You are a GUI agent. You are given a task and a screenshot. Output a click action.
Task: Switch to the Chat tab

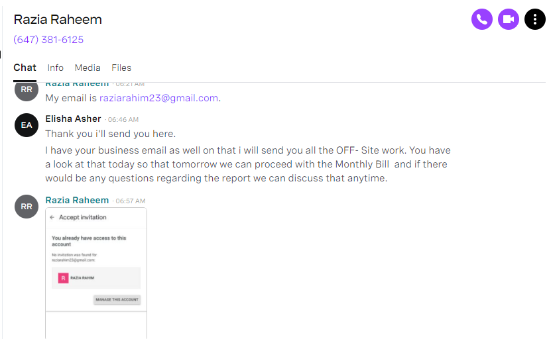tap(25, 68)
